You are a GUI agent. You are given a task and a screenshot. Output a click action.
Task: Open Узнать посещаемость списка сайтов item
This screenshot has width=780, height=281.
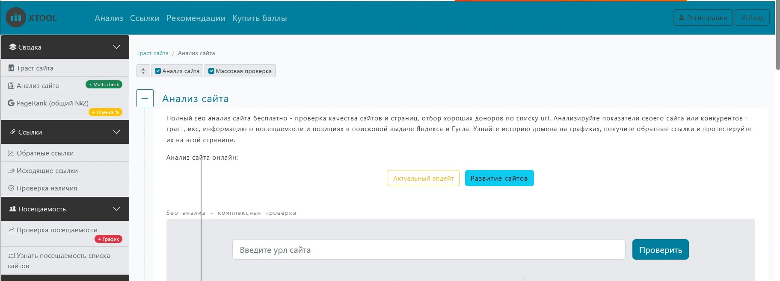[x=65, y=261]
